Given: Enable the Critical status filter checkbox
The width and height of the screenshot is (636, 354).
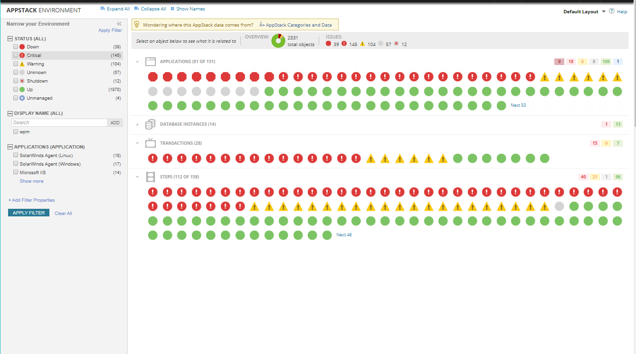Looking at the screenshot, I should [x=15, y=55].
